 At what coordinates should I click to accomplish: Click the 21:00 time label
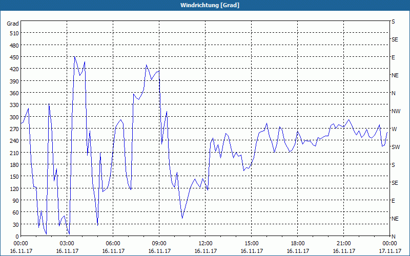tap(343, 244)
